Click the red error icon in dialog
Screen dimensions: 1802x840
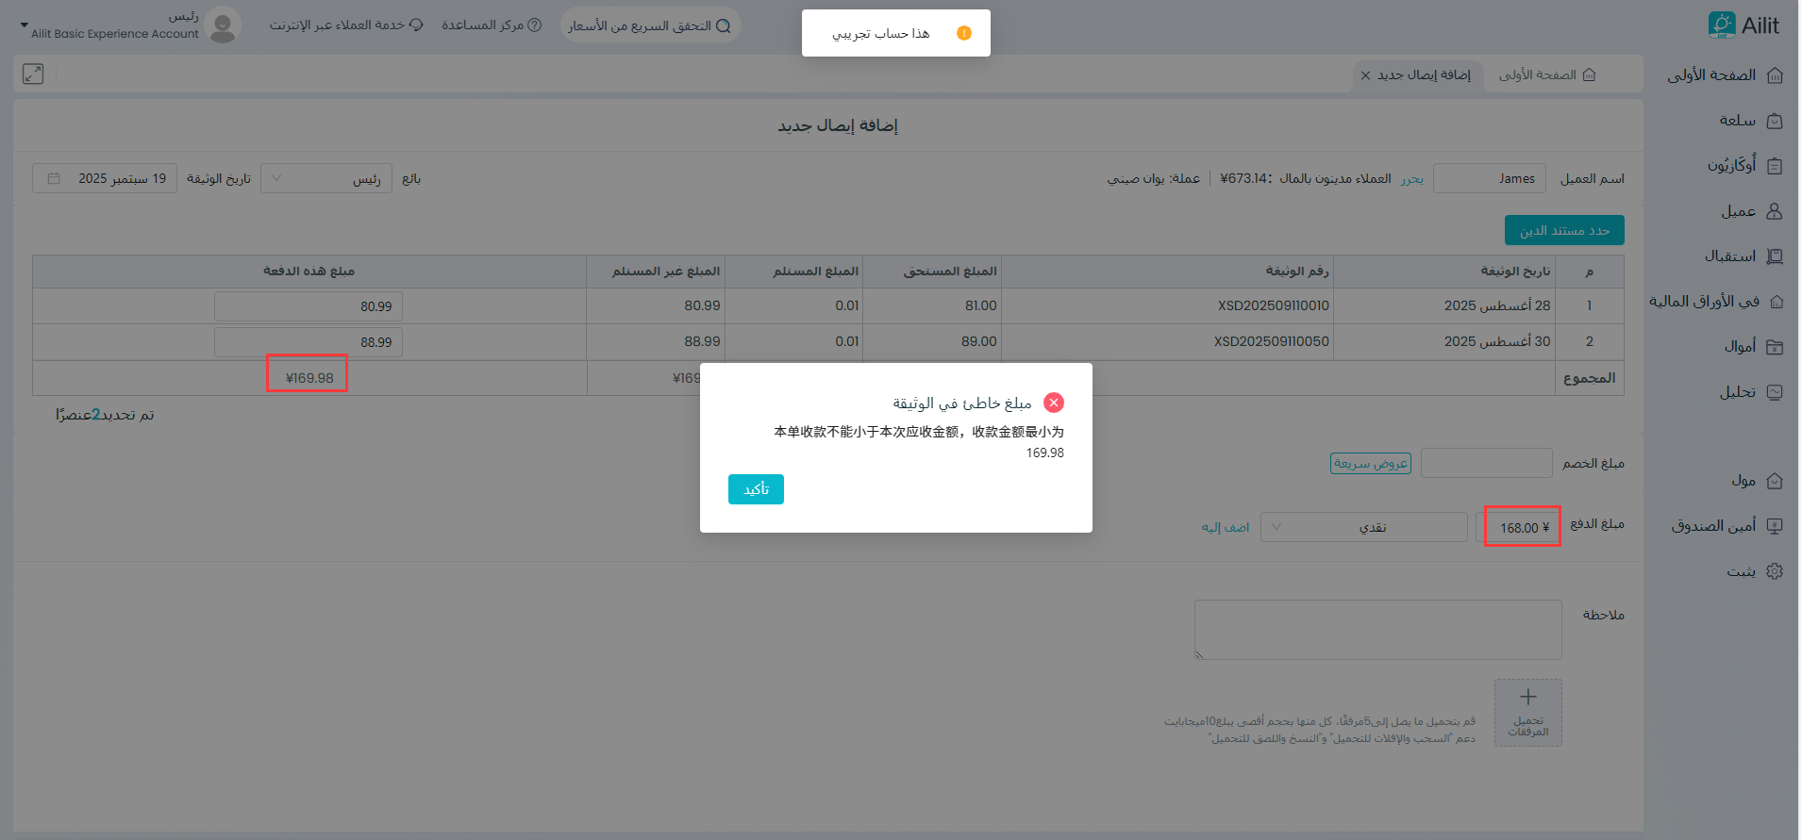pos(1054,403)
